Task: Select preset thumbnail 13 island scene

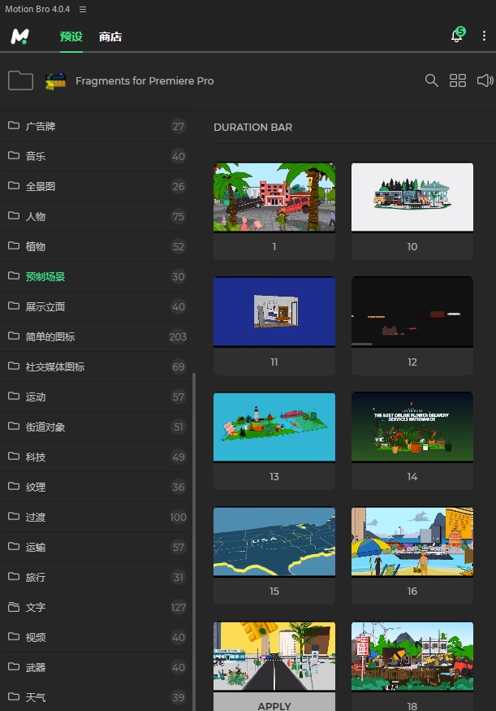Action: tap(274, 427)
